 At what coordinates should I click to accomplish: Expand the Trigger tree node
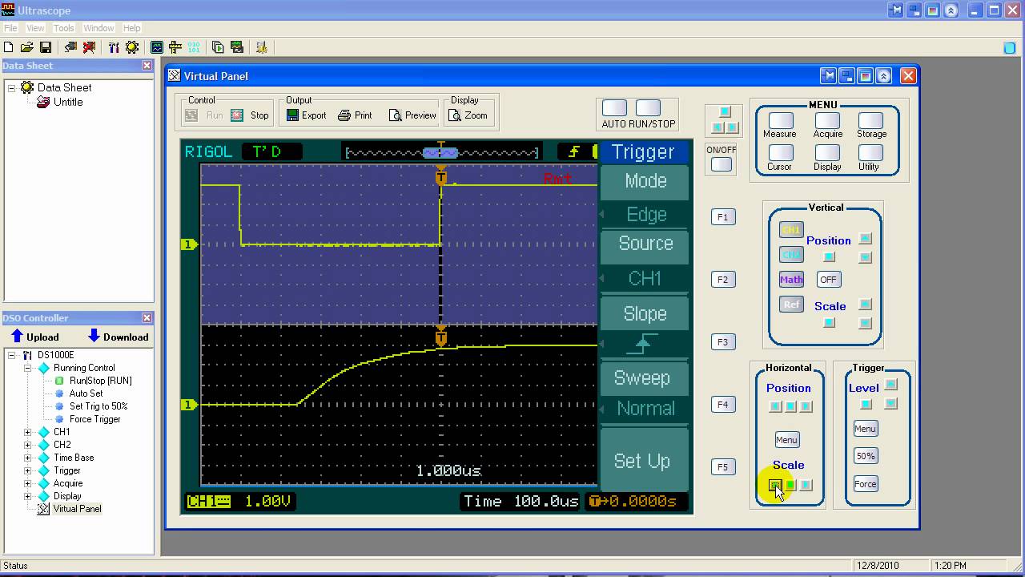point(28,470)
